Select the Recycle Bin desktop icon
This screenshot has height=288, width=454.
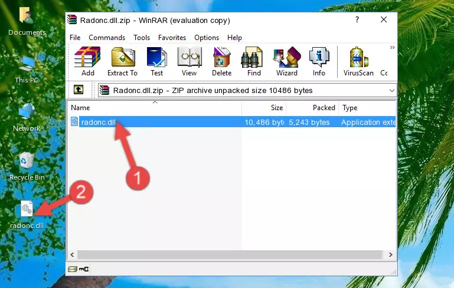(x=27, y=167)
